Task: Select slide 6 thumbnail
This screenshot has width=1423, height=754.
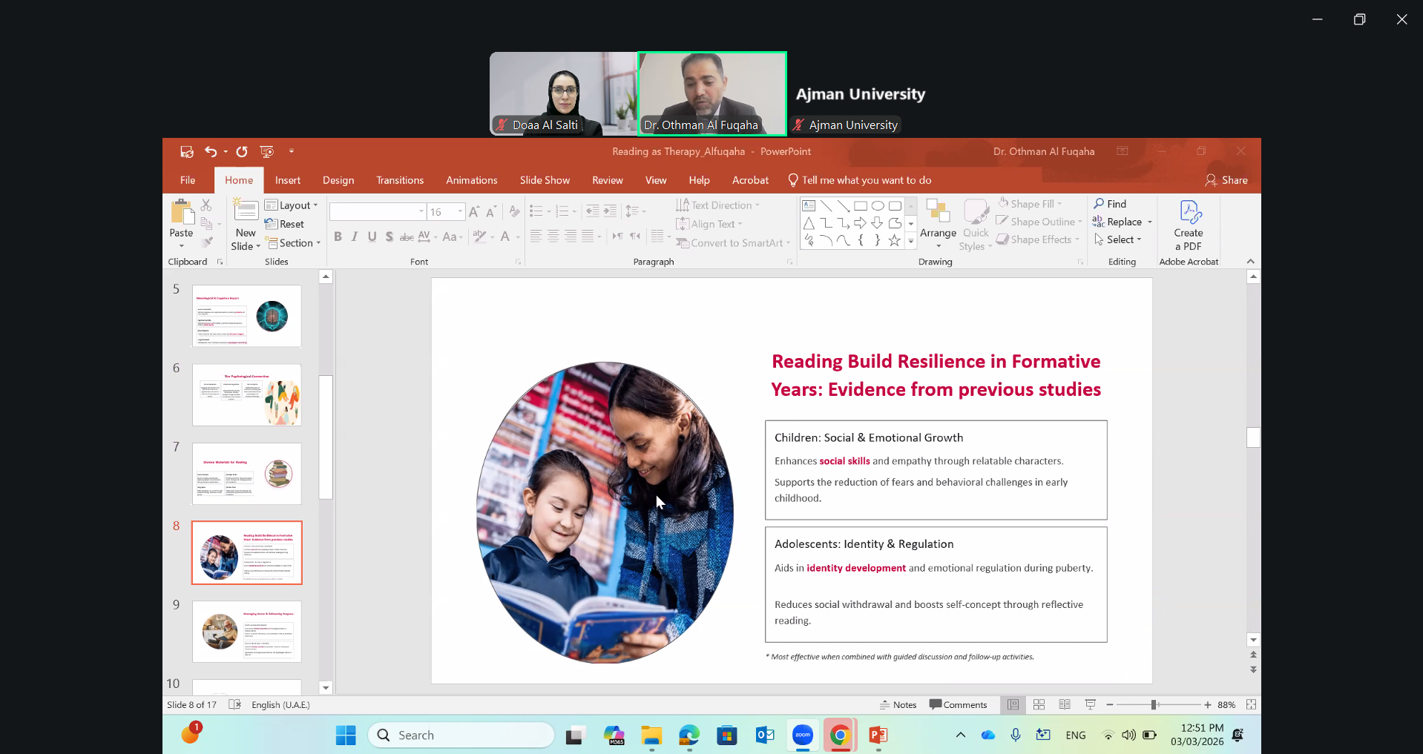Action: [x=246, y=394]
